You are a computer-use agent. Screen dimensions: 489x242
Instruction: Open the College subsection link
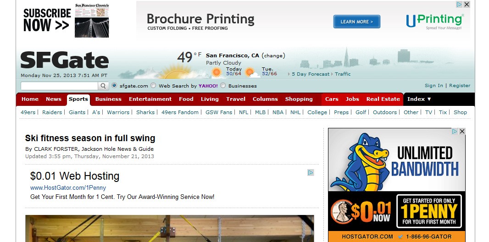click(317, 112)
